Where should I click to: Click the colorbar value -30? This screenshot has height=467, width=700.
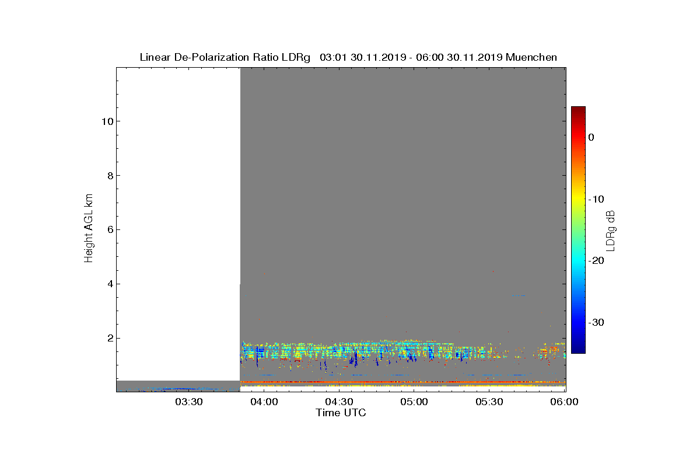(x=596, y=323)
